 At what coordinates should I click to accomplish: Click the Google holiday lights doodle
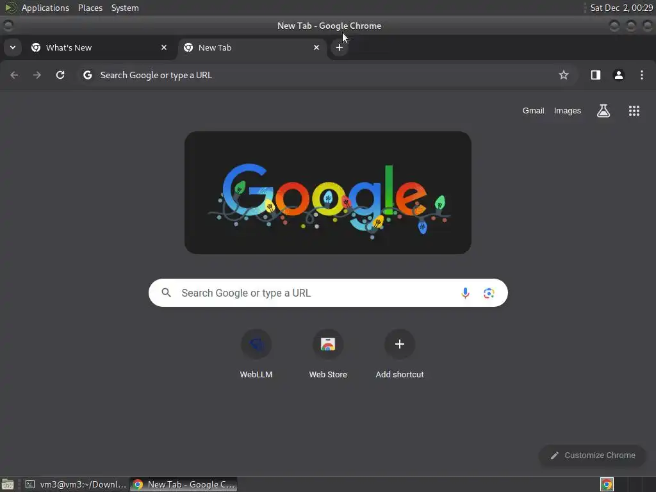click(x=328, y=193)
